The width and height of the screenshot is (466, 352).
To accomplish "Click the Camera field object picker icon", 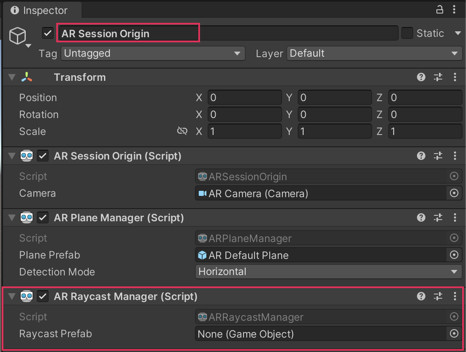I will coord(454,193).
